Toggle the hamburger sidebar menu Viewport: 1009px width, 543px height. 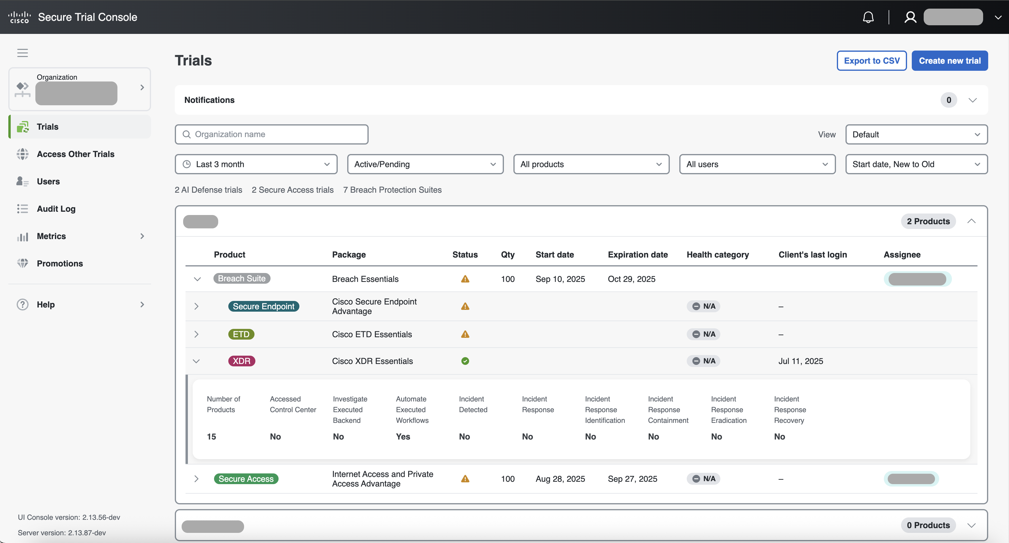click(22, 53)
